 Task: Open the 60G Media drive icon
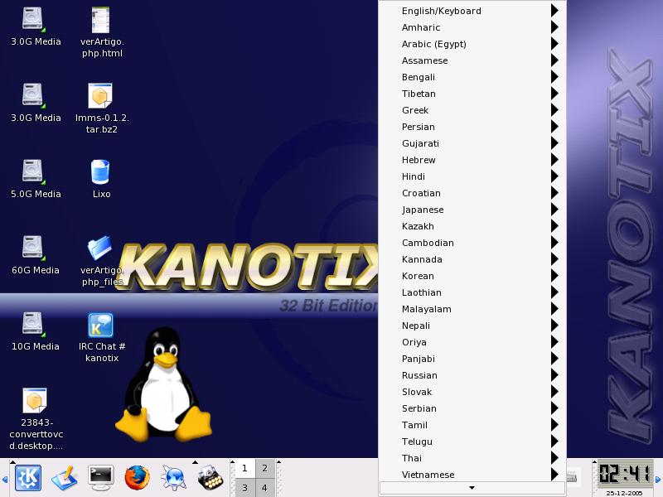33,248
